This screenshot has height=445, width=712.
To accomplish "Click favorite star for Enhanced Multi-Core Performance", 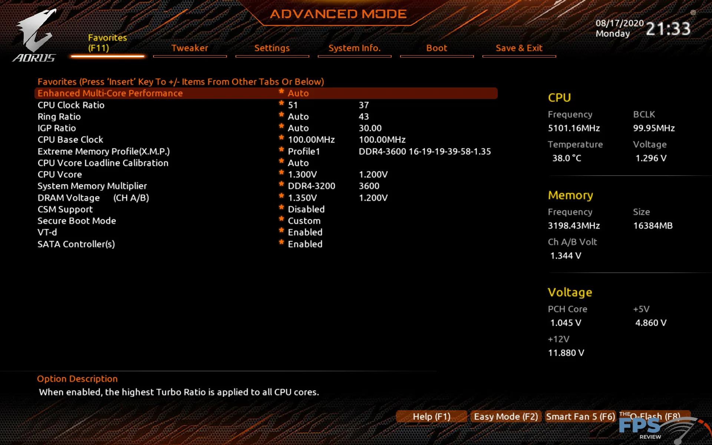I will (281, 91).
